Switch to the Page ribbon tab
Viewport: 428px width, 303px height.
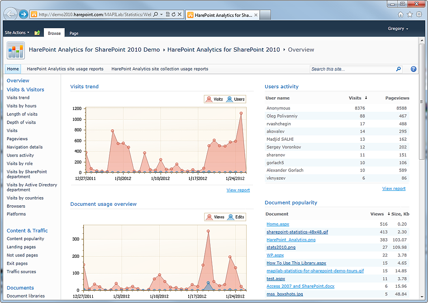[74, 33]
